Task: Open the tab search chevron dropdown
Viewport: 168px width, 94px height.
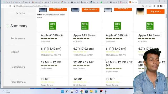Action: [x=150, y=1]
